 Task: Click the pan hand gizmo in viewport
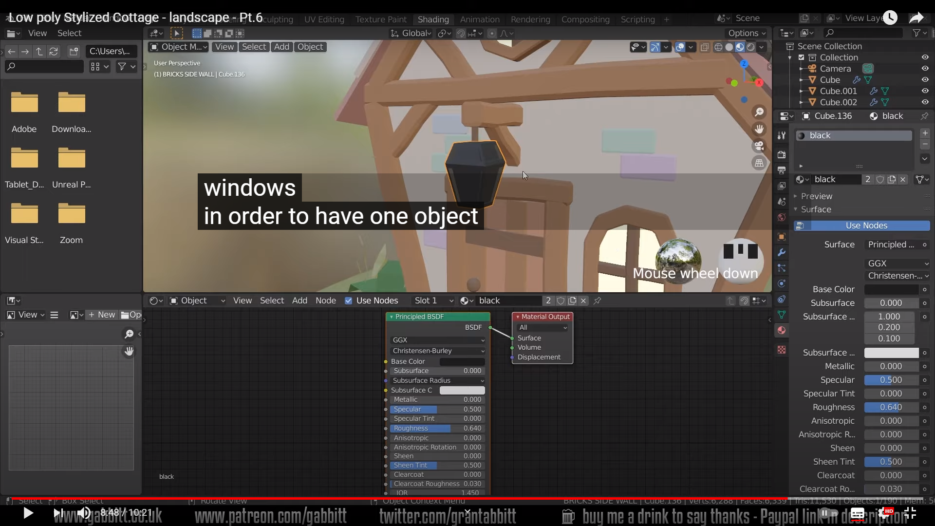pyautogui.click(x=759, y=129)
